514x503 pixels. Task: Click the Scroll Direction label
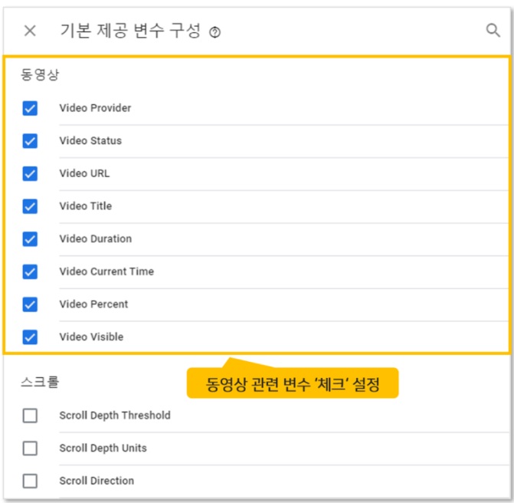click(x=97, y=481)
